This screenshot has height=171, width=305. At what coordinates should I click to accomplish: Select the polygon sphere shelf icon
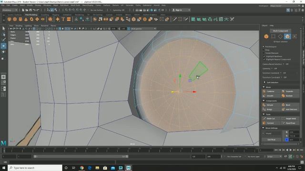point(10,19)
